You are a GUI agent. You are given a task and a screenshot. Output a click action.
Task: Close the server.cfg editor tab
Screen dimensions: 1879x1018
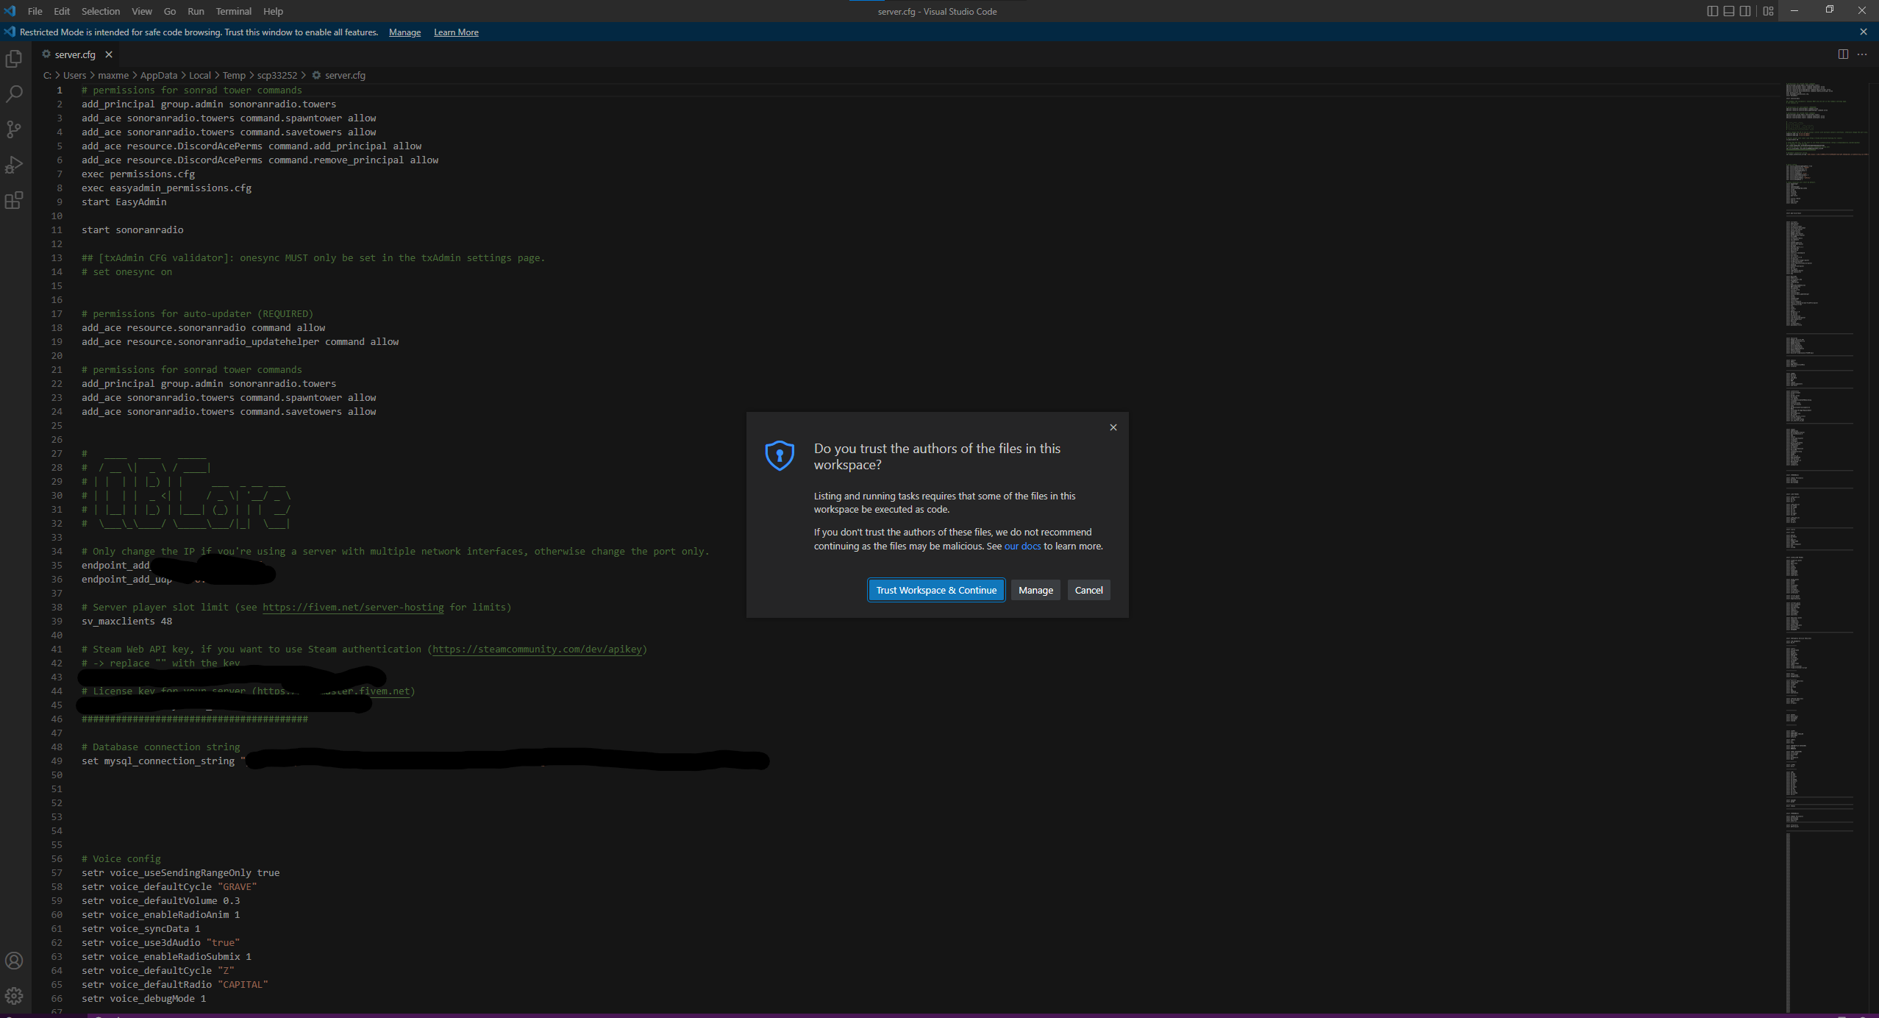click(x=109, y=54)
